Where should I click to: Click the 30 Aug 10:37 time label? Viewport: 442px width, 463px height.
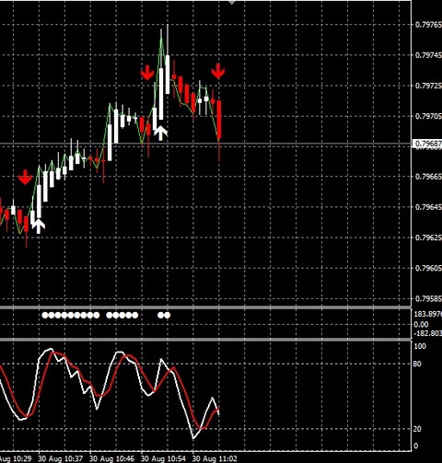point(61,458)
